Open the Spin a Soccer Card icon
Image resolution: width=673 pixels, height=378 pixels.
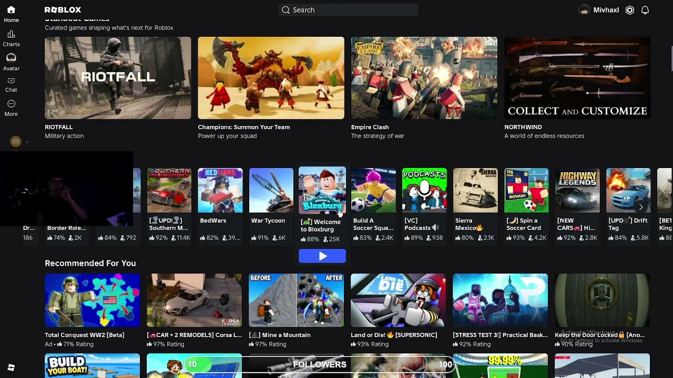click(x=526, y=190)
